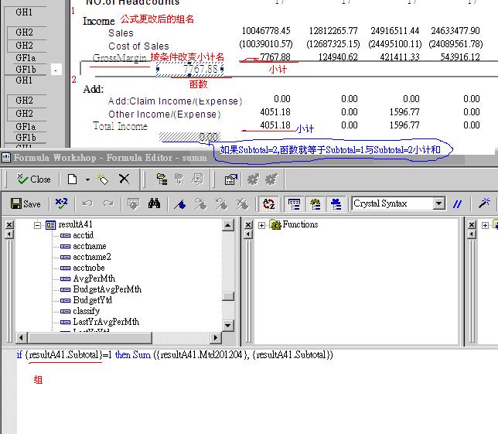Viewport: 498px width, 434px height.
Task: Click the double-slash comment icon
Action: (x=458, y=204)
